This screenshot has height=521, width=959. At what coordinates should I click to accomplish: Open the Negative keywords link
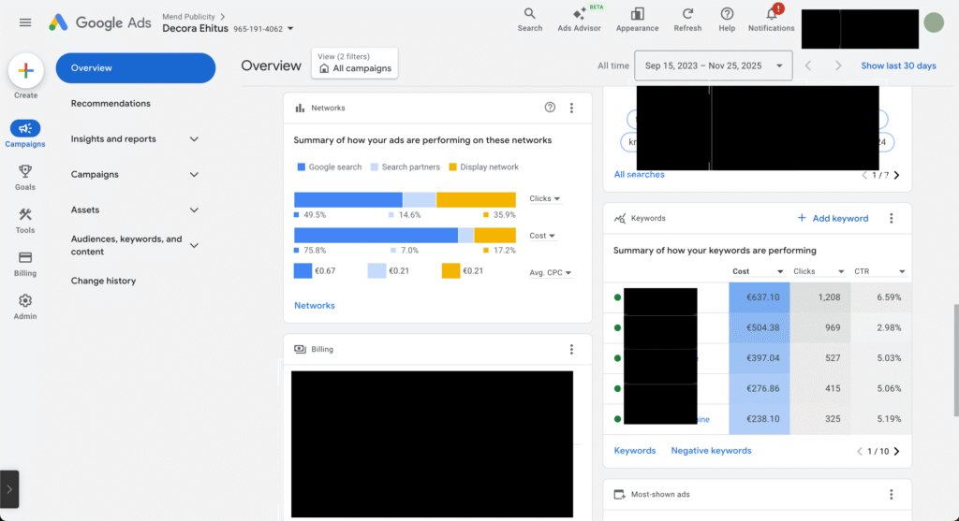click(711, 451)
